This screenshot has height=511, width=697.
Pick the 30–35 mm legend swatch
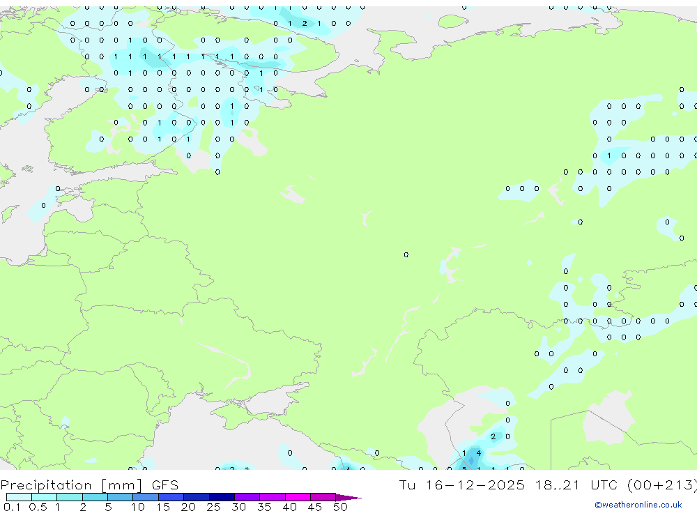pos(247,497)
